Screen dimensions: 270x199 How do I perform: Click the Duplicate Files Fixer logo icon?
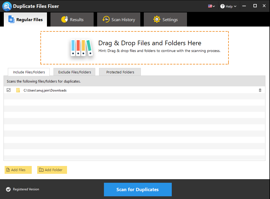pos(7,6)
